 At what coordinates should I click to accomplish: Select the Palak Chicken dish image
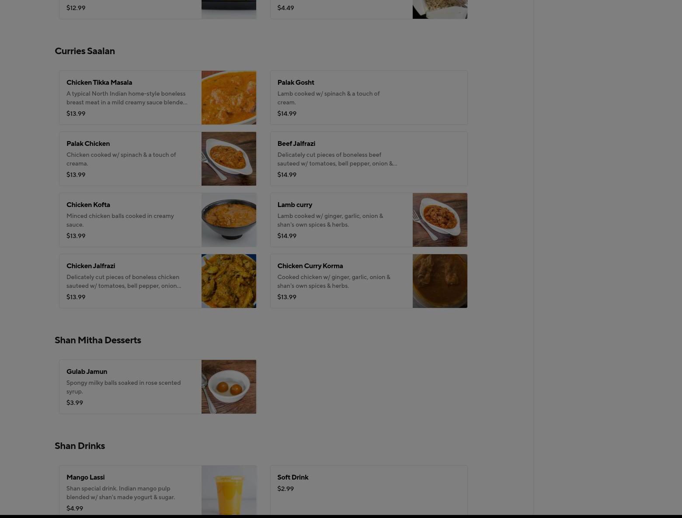pyautogui.click(x=229, y=159)
